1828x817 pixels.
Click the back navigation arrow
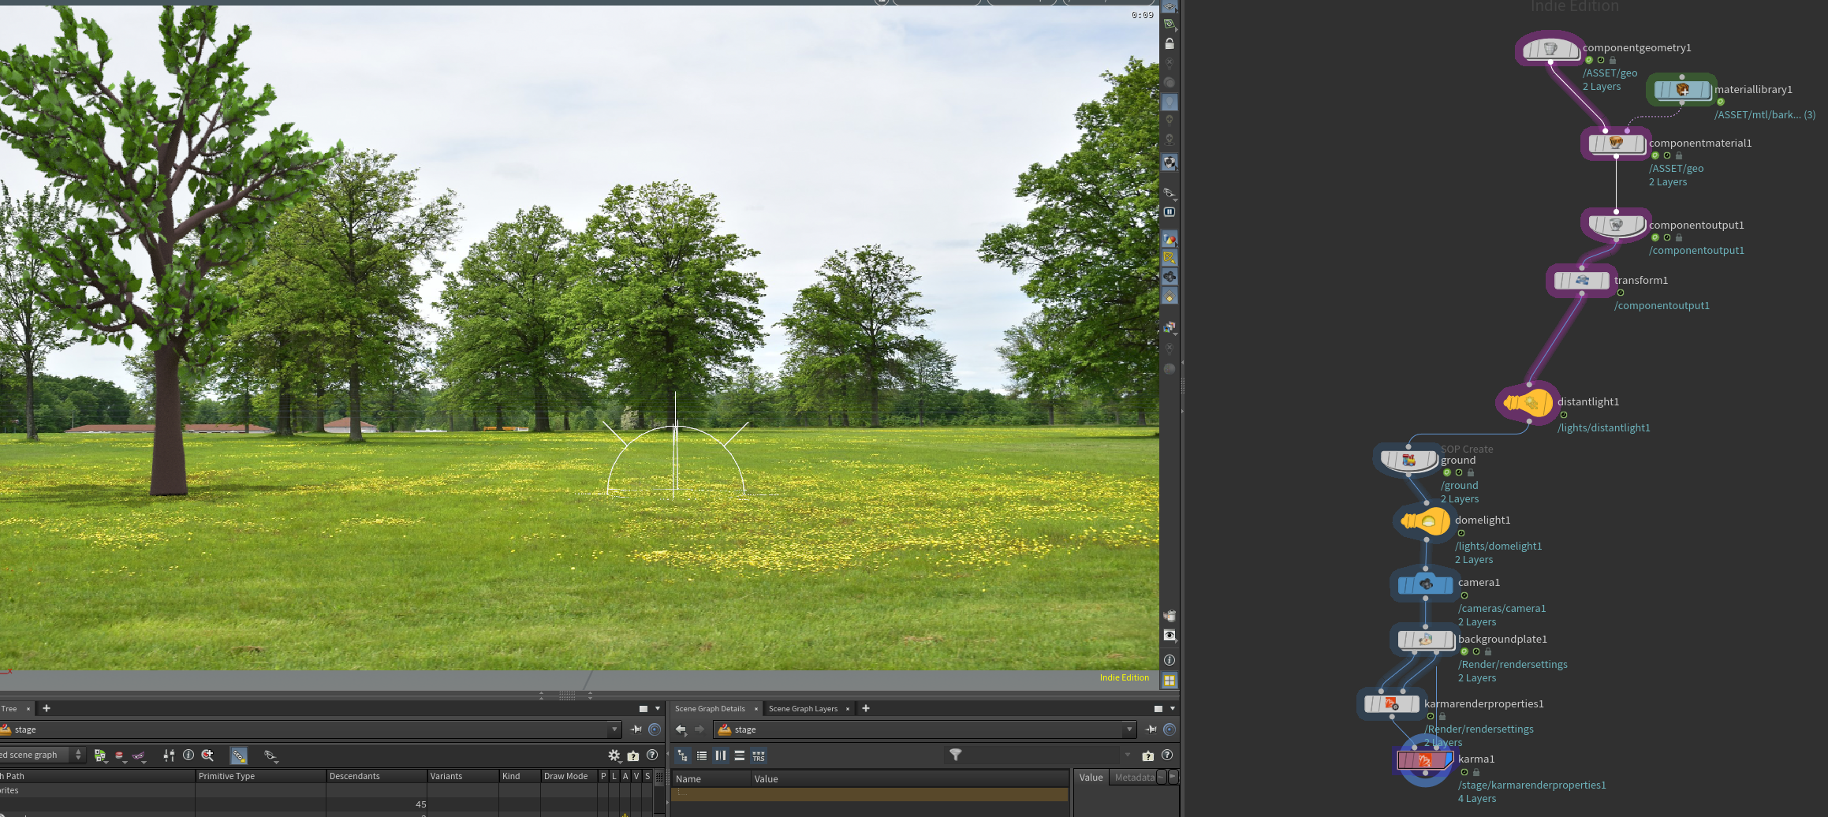point(681,729)
